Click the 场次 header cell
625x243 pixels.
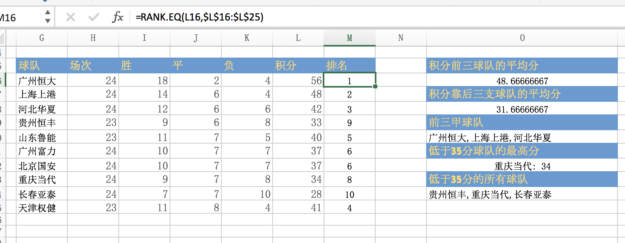coord(93,65)
